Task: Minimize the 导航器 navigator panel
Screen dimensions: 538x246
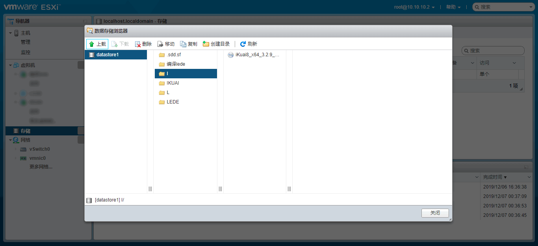Action: [85, 21]
